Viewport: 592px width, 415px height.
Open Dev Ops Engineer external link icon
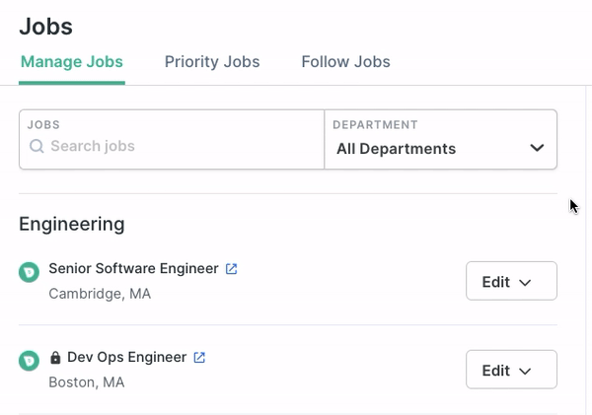click(x=199, y=357)
